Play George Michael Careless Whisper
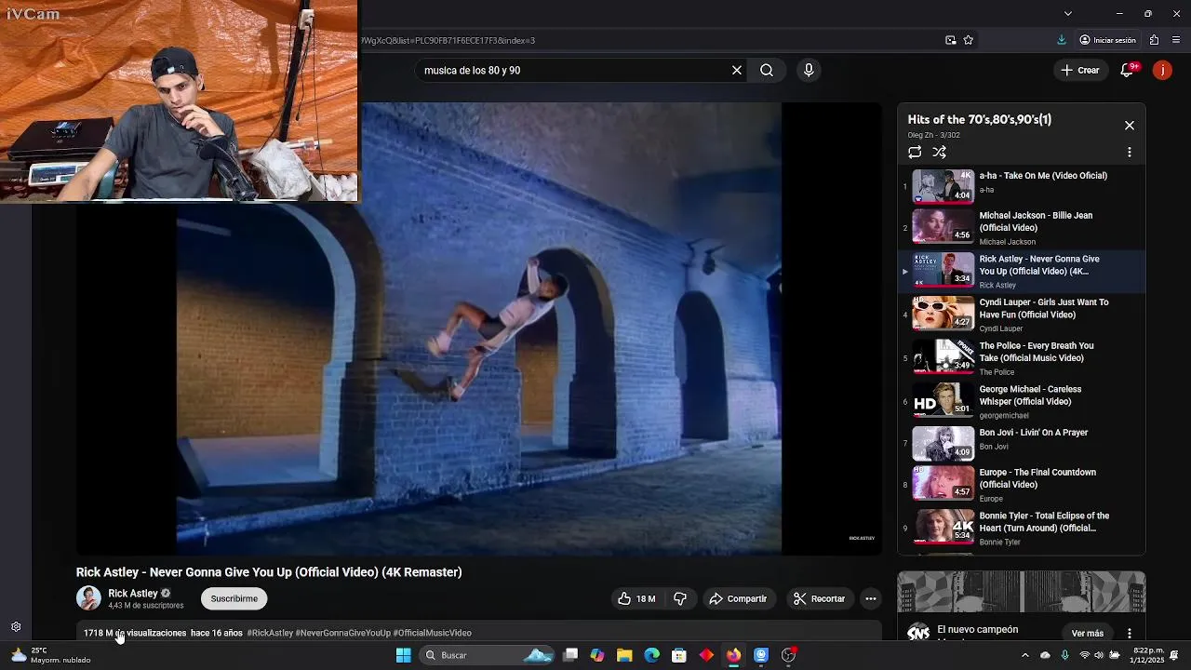Image resolution: width=1191 pixels, height=670 pixels. point(1022,401)
